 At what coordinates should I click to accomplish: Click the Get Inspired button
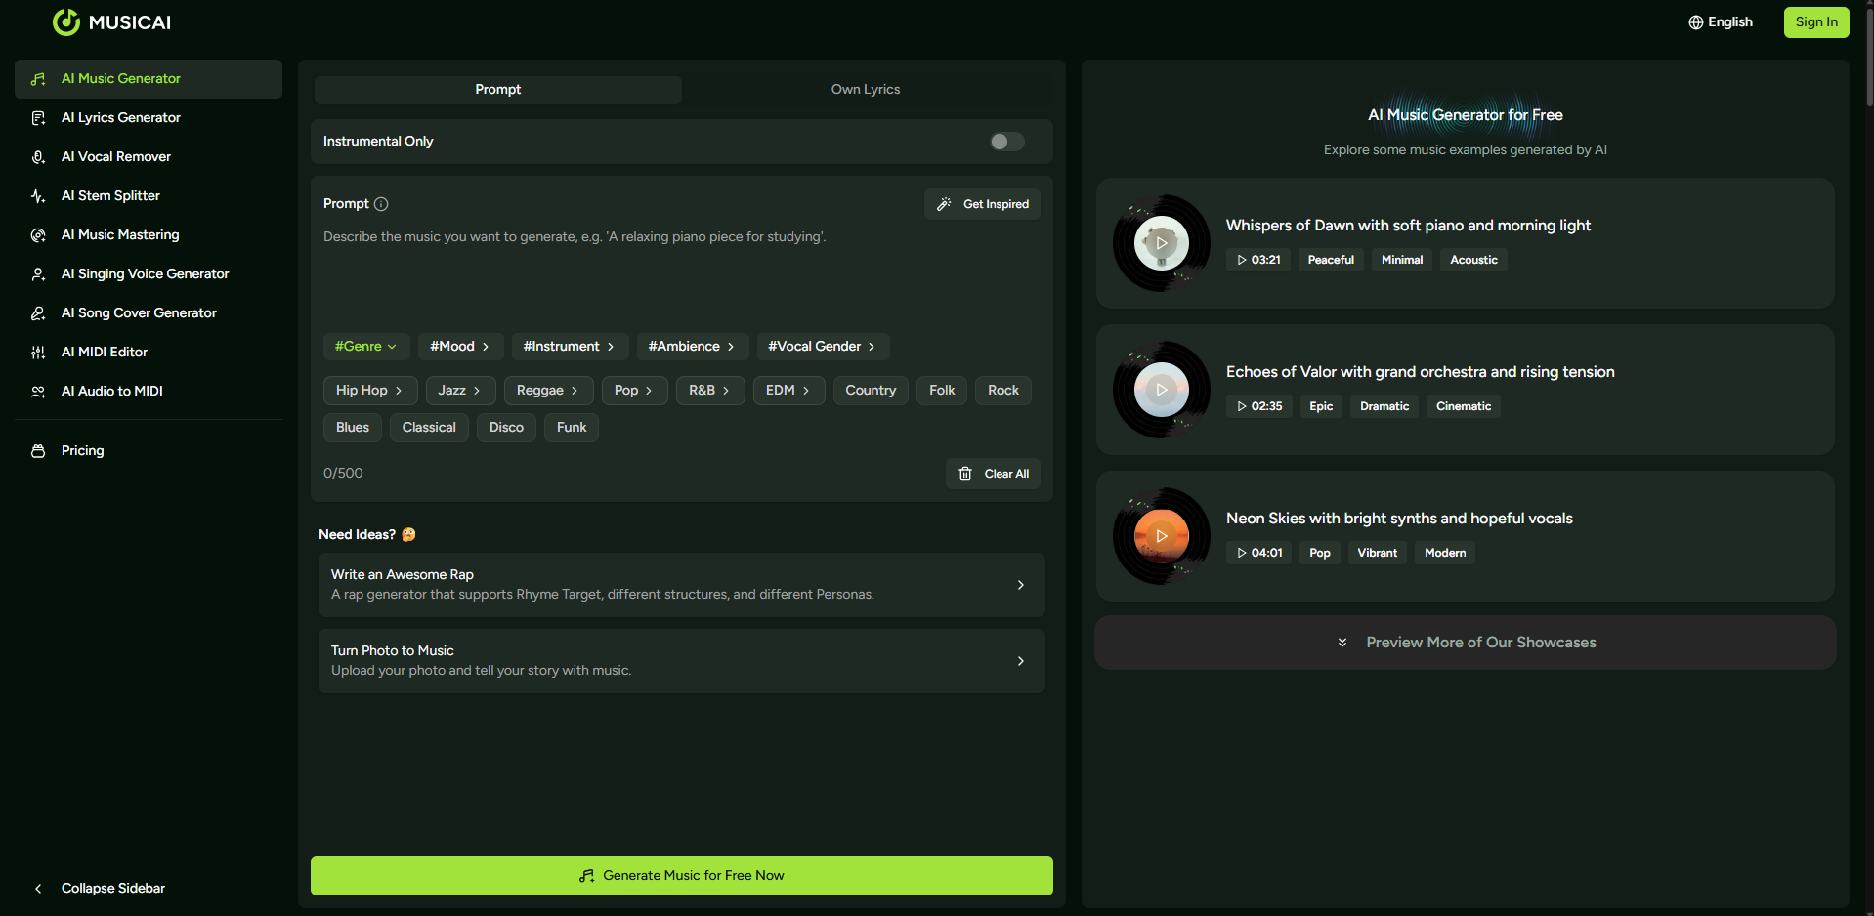pos(981,203)
